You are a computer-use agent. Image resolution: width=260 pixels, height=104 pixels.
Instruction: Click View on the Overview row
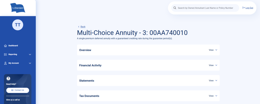[x=211, y=50]
